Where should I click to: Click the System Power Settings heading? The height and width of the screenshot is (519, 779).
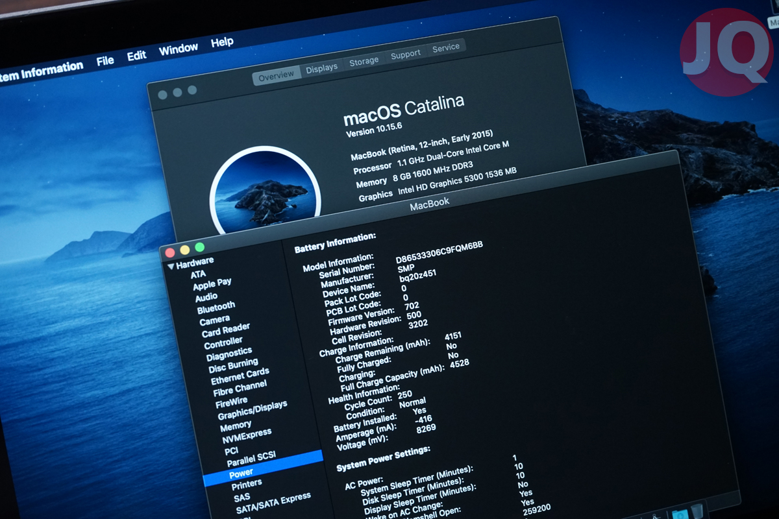click(383, 459)
